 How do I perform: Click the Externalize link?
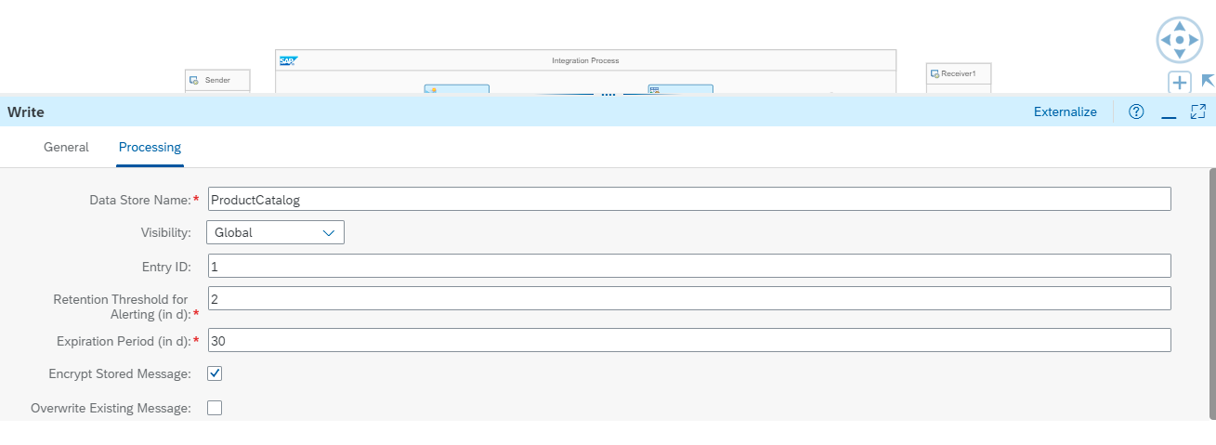click(1065, 111)
